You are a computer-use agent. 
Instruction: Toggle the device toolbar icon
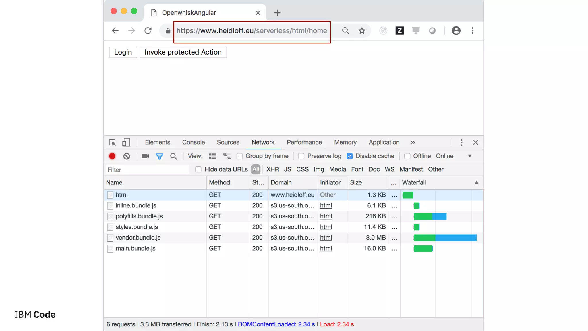(x=126, y=142)
